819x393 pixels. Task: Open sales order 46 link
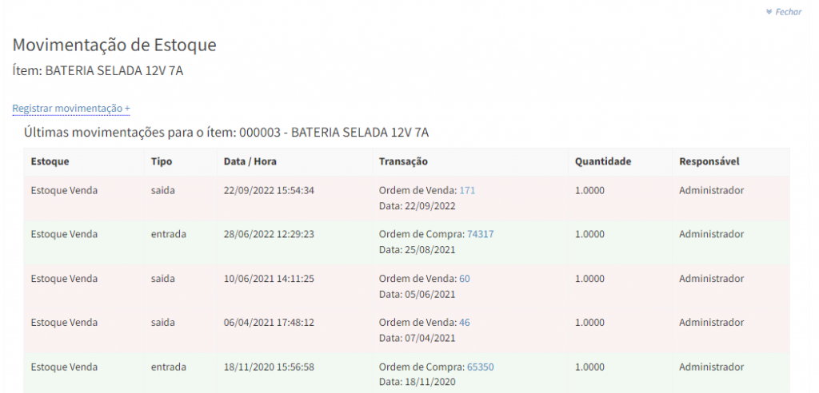pyautogui.click(x=464, y=323)
